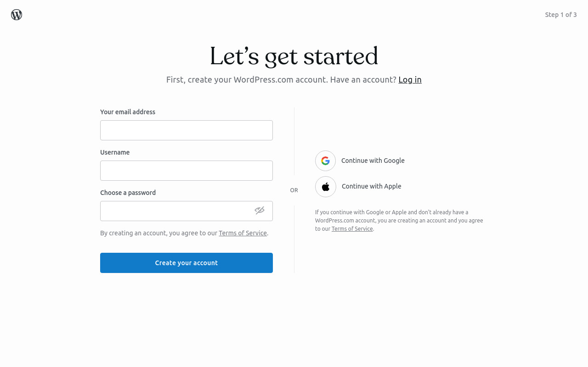Select the Continue with Google text
The height and width of the screenshot is (367, 588).
(373, 161)
